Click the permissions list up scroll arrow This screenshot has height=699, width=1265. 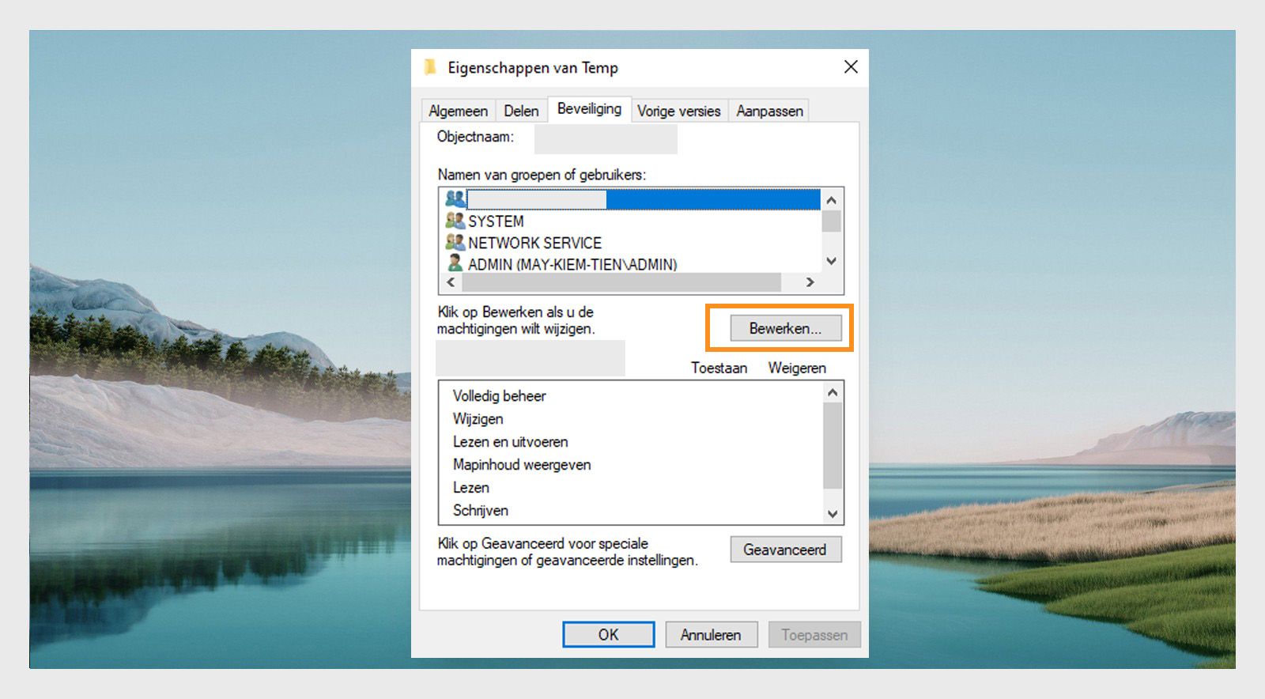833,392
